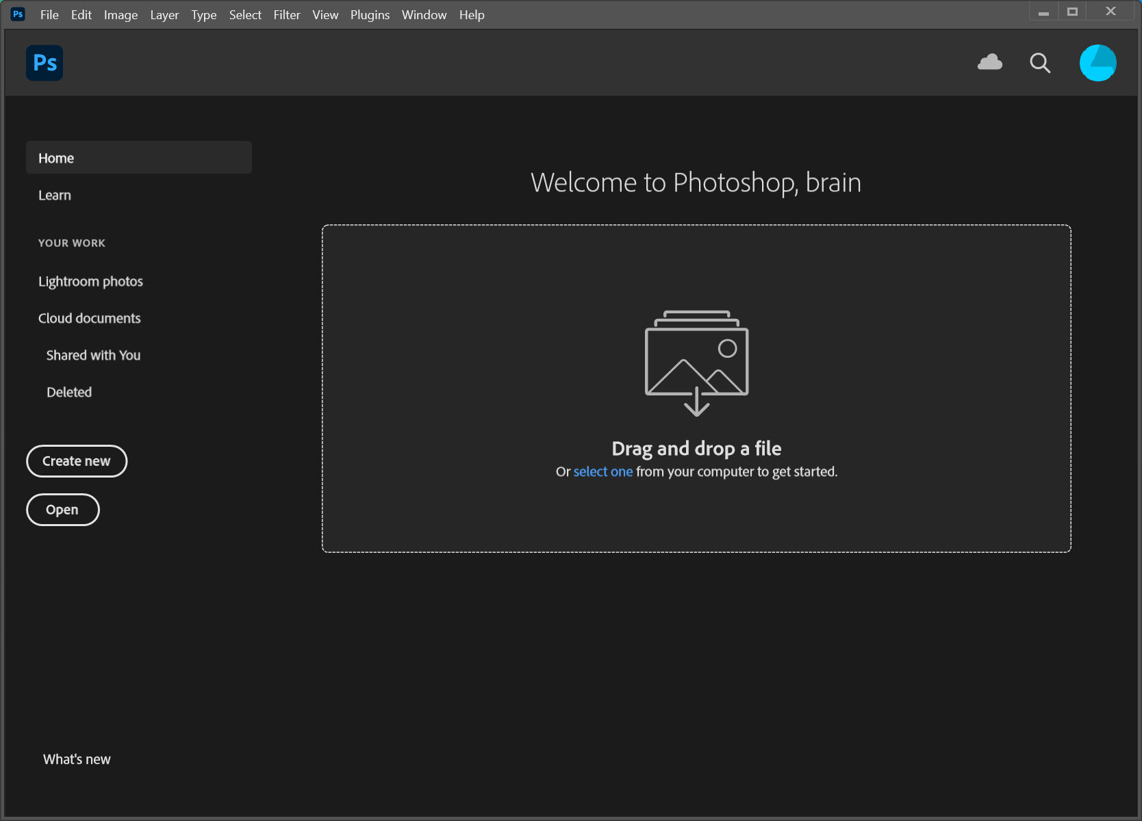Open Cloud documents

tap(89, 318)
